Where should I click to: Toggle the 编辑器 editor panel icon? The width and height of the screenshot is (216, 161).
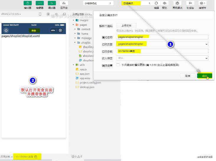coord(40,3)
